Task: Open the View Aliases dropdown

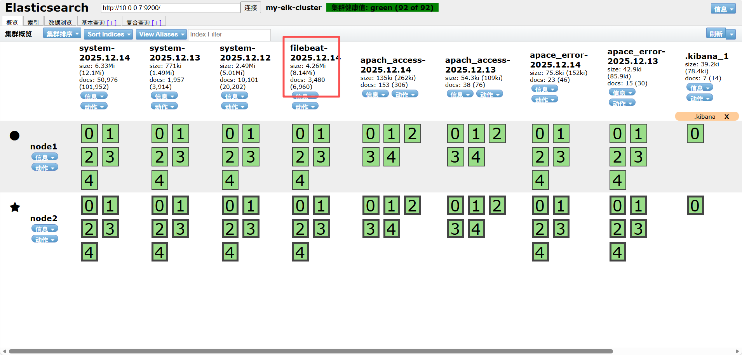Action: point(161,34)
